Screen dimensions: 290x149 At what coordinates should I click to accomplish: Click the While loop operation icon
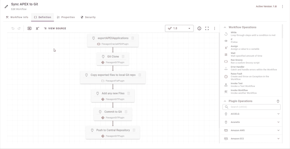[226, 34]
